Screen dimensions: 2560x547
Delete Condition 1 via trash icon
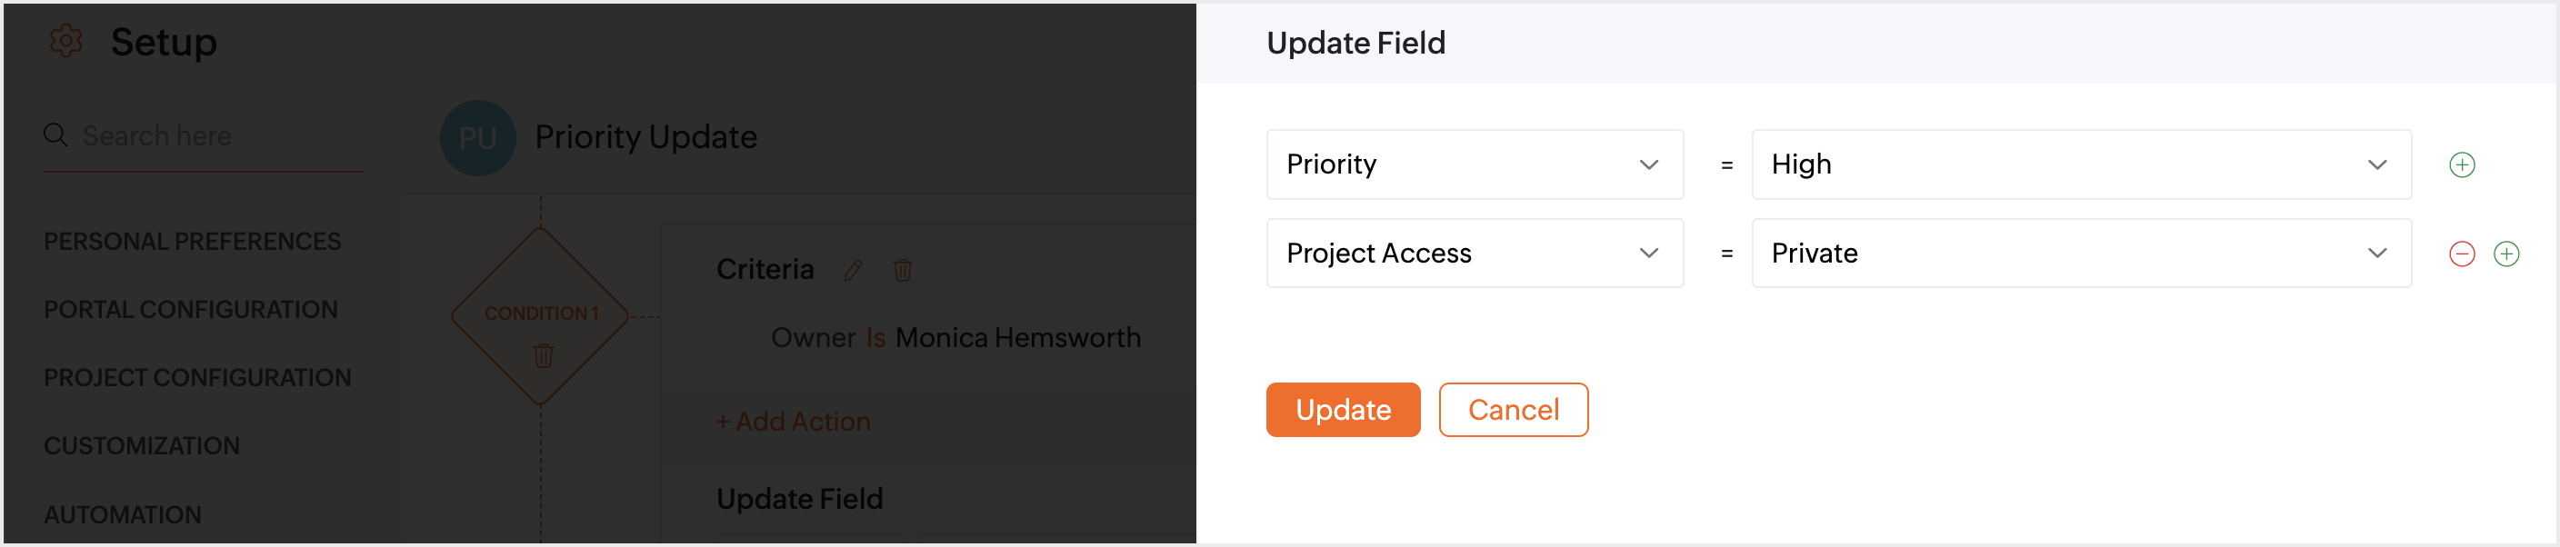coord(543,355)
